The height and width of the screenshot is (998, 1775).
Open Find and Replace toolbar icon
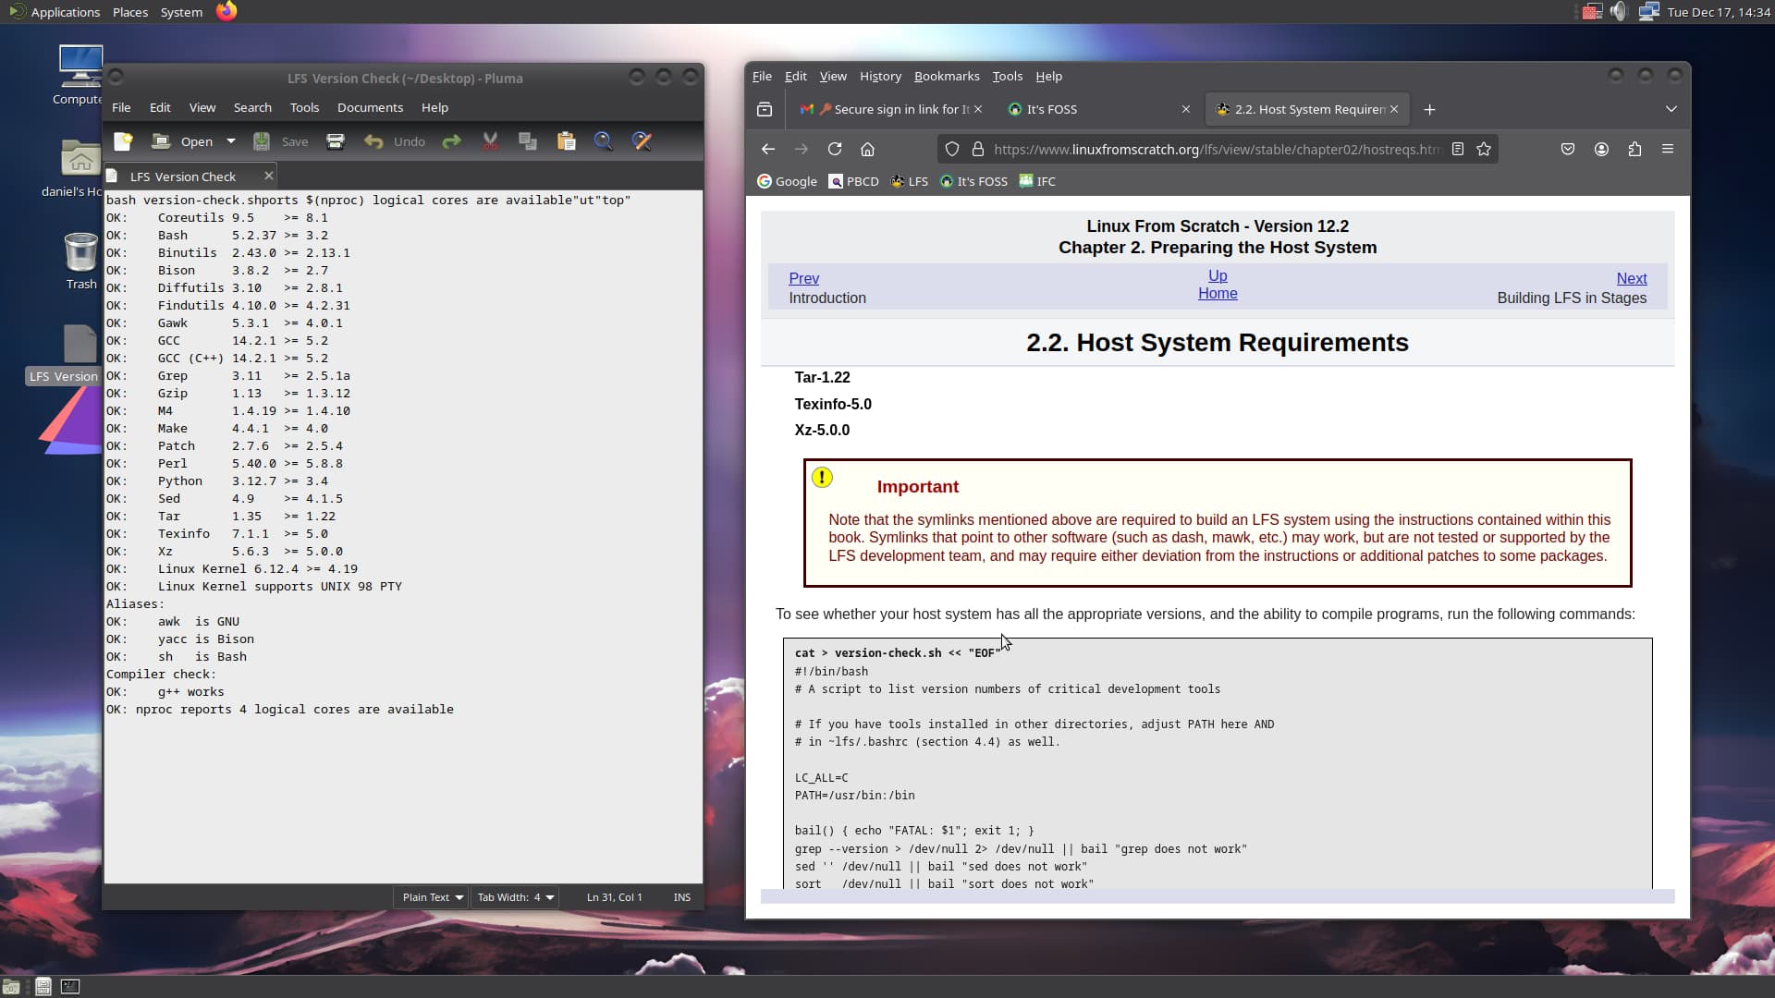coord(642,141)
